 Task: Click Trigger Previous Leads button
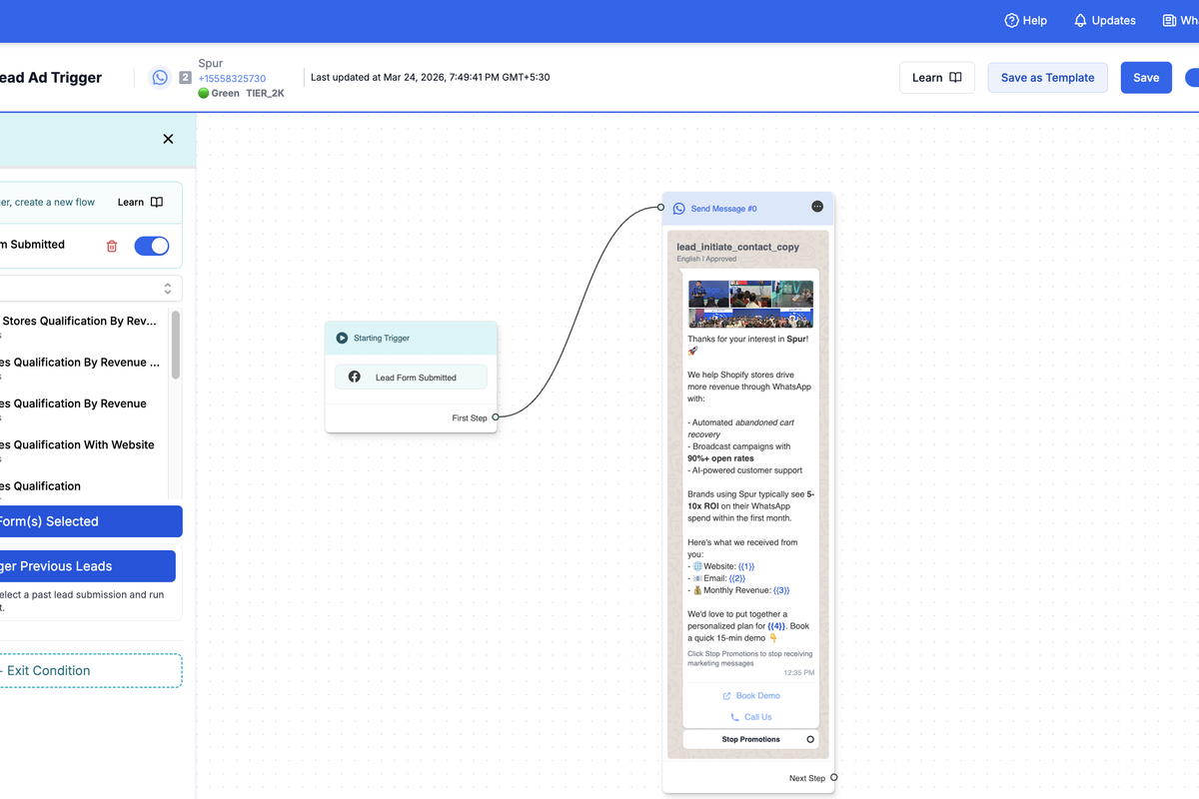tap(87, 566)
